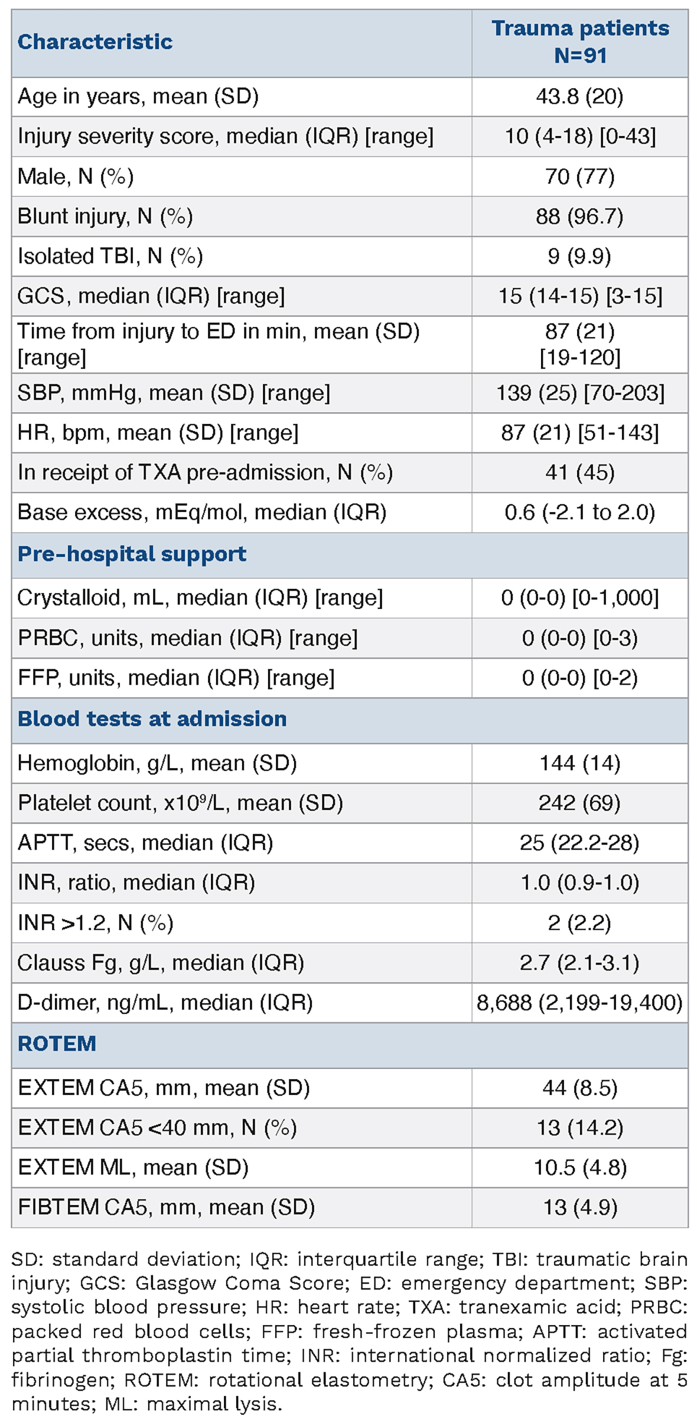Select the "Hemoglobin, g/L, mean (SD)" label
The height and width of the screenshot is (1422, 697).
point(157,763)
